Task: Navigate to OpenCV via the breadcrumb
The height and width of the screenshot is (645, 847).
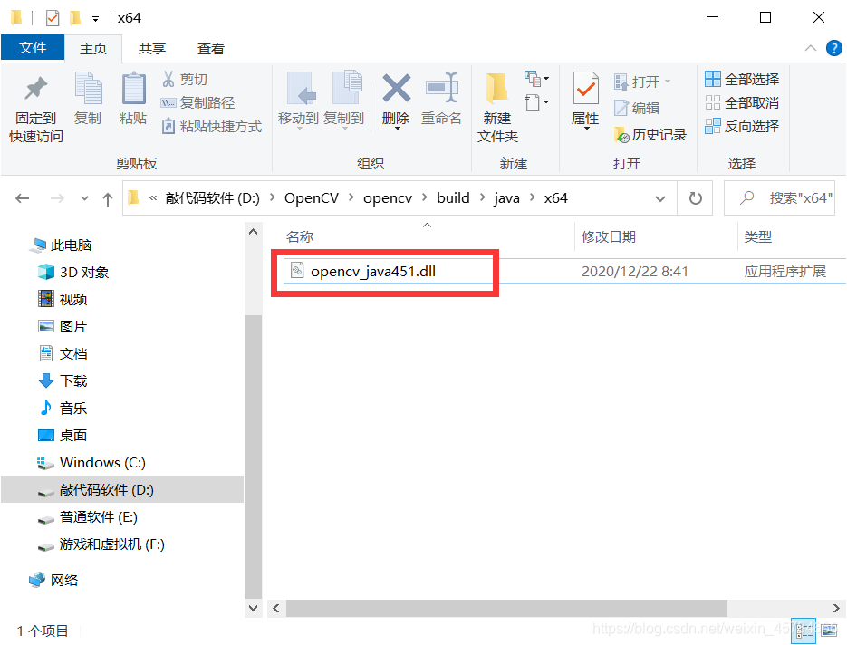Action: (x=312, y=197)
